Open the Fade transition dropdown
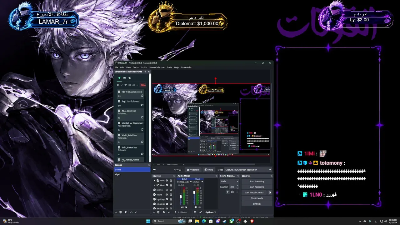400x225 pixels. (x=229, y=181)
